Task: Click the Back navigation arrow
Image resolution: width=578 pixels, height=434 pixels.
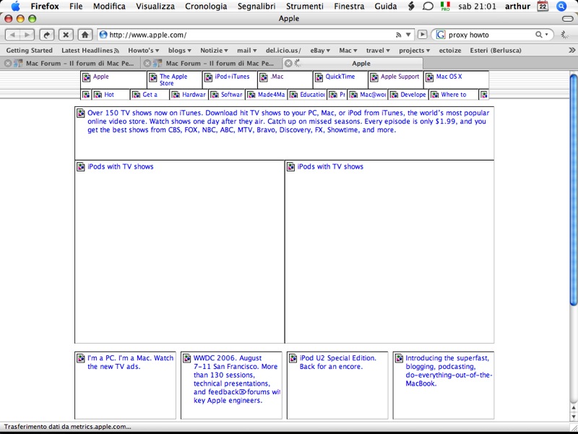Action: [12, 35]
